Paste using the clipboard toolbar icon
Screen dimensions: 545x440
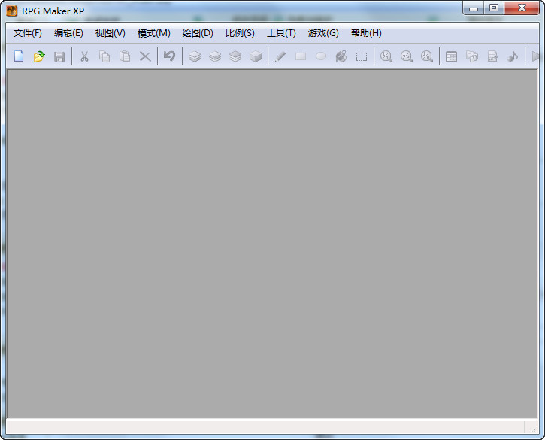coord(125,56)
